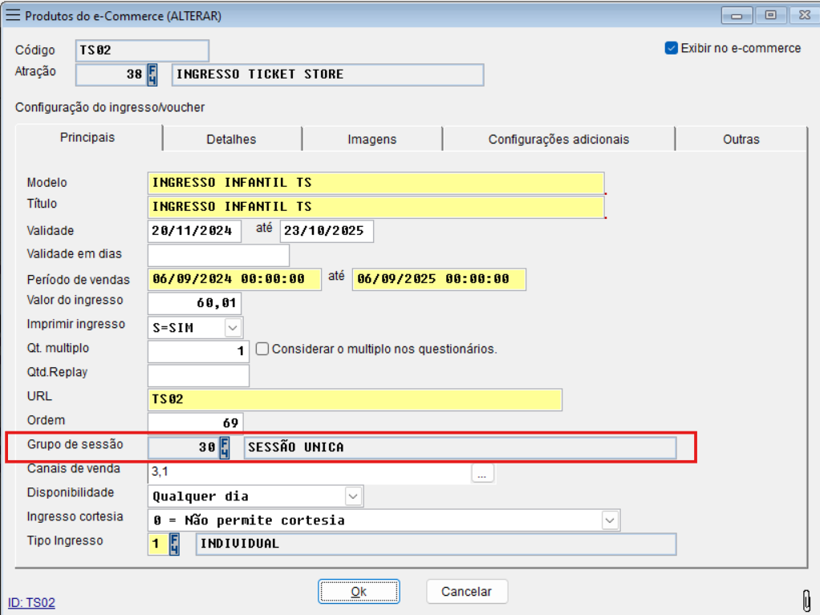This screenshot has width=820, height=615.
Task: Open the Imagens tab
Action: [371, 140]
